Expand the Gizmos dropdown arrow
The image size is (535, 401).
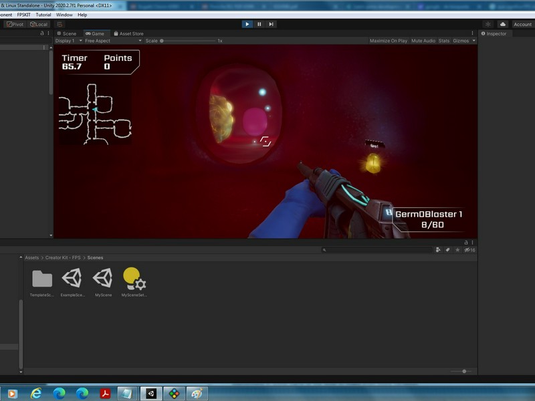474,41
